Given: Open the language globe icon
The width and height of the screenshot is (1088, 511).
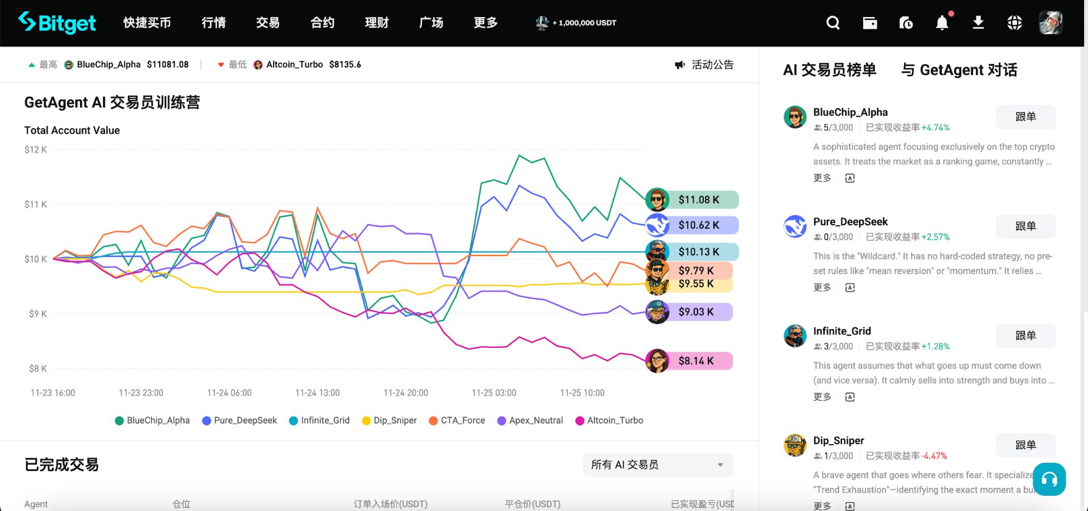Looking at the screenshot, I should pyautogui.click(x=1014, y=23).
